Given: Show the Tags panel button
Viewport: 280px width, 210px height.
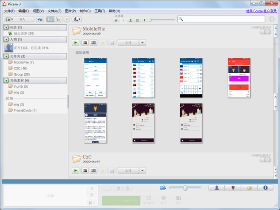Looking at the screenshot, I should [x=249, y=188].
